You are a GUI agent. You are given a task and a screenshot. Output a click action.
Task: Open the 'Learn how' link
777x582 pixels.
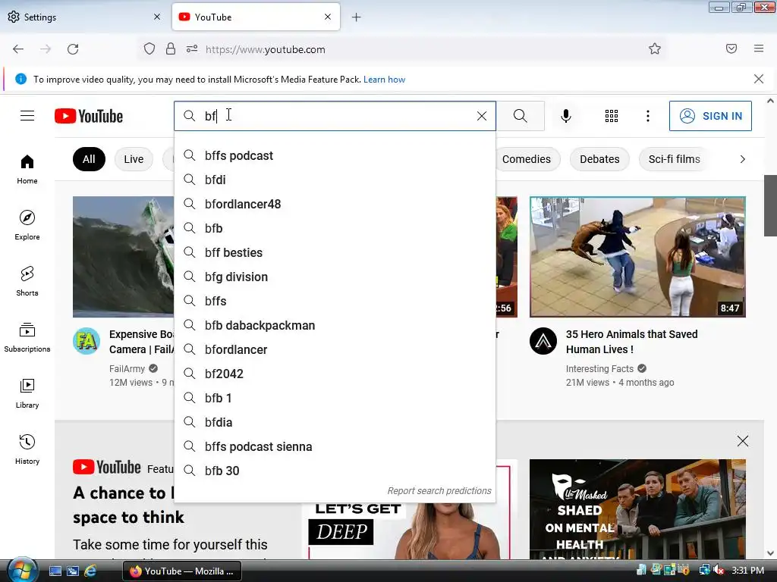(384, 79)
